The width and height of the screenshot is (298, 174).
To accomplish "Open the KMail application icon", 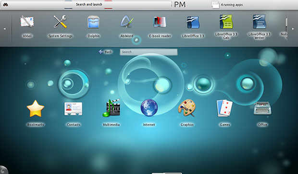I will pyautogui.click(x=27, y=22).
